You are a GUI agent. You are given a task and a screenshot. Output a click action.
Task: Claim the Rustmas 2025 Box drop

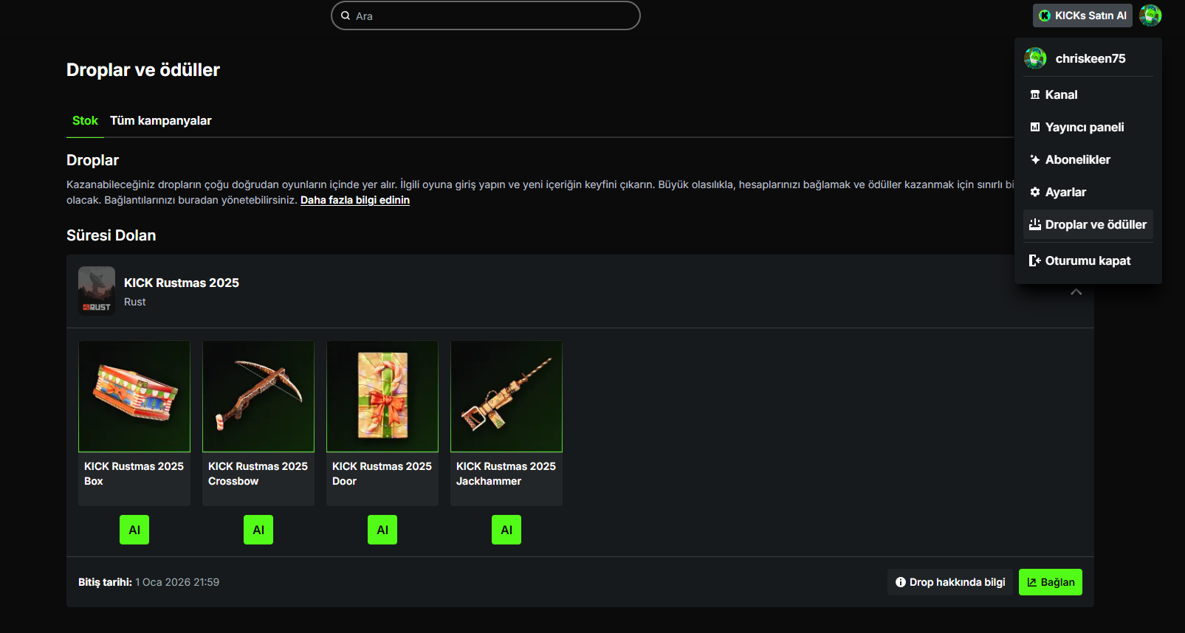coord(134,530)
